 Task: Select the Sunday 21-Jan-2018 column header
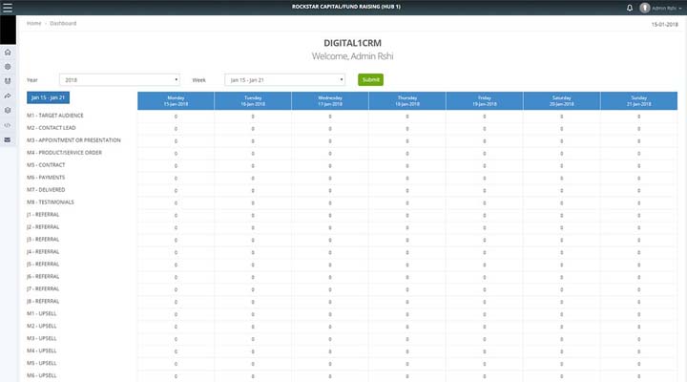[638, 101]
